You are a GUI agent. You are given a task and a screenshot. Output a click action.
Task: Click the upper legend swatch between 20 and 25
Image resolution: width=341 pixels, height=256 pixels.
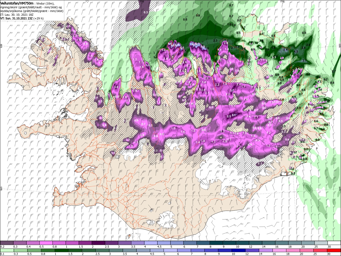pyautogui.click(x=308, y=243)
